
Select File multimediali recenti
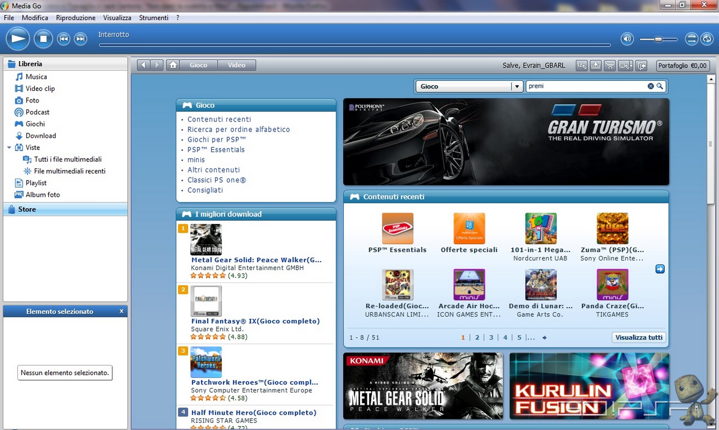[x=69, y=171]
